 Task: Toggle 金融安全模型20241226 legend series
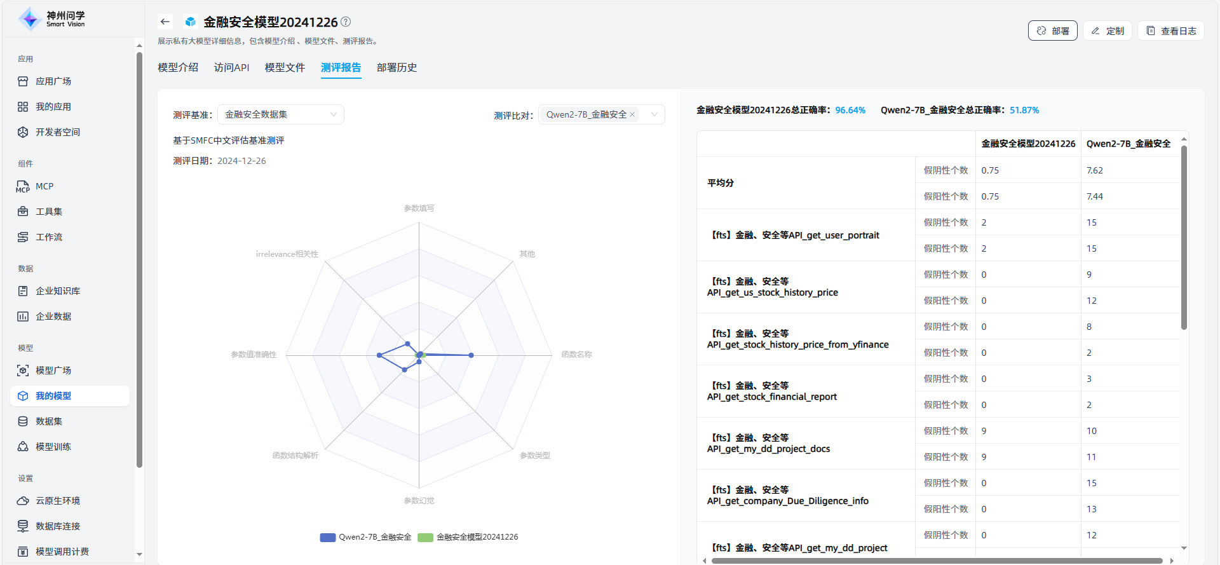point(468,537)
